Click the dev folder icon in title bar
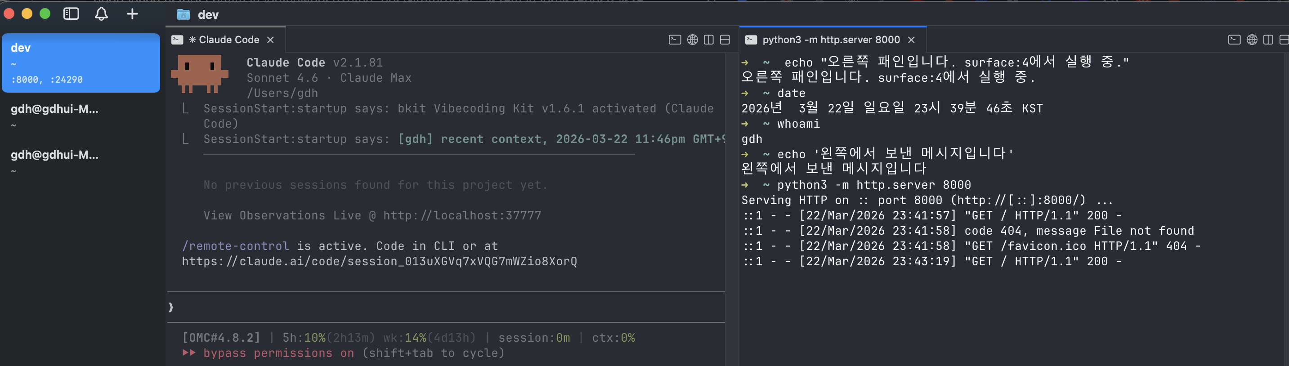 click(x=184, y=14)
